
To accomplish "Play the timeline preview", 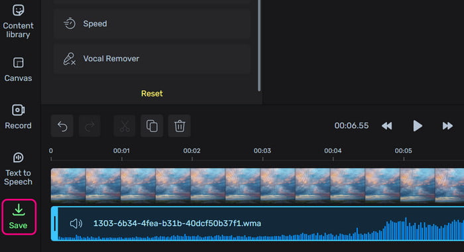I will click(x=417, y=126).
